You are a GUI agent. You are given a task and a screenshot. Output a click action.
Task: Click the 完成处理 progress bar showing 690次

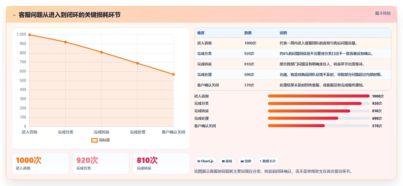[x=319, y=118]
